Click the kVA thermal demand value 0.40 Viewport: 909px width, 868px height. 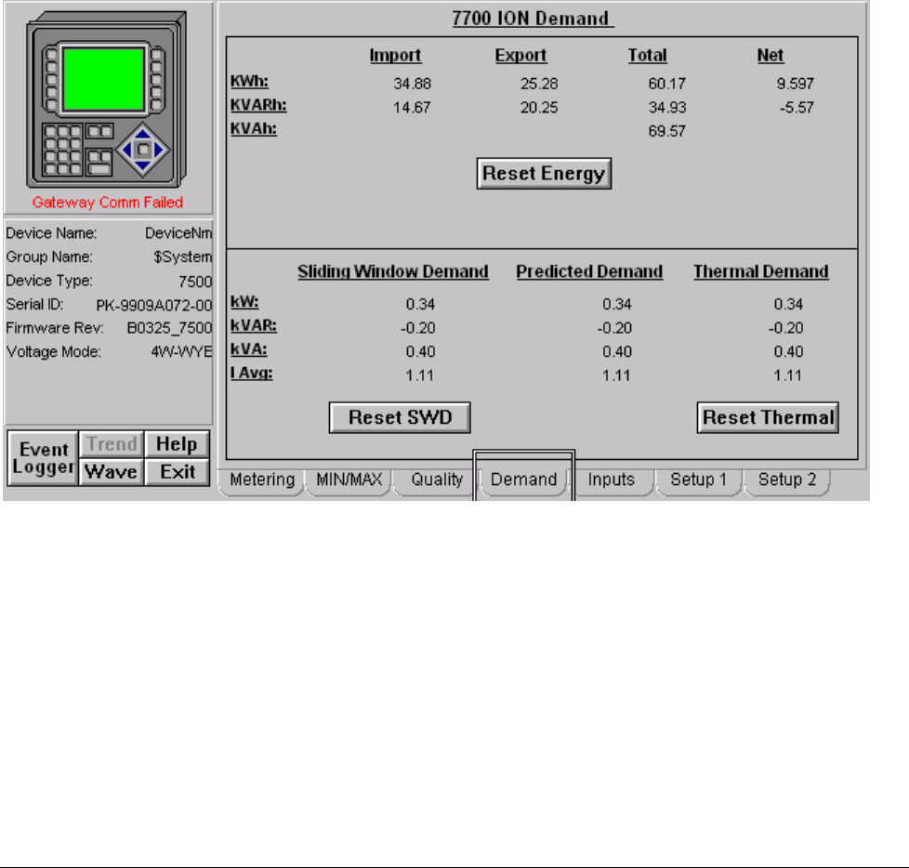coord(788,352)
